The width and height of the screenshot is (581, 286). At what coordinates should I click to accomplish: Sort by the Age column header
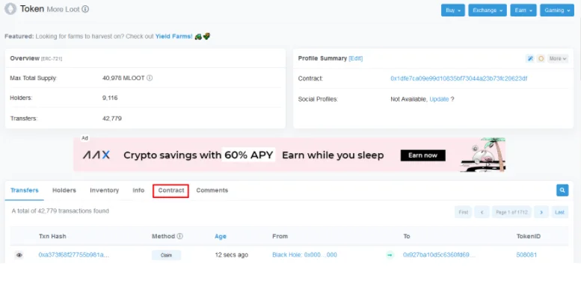pyautogui.click(x=221, y=236)
